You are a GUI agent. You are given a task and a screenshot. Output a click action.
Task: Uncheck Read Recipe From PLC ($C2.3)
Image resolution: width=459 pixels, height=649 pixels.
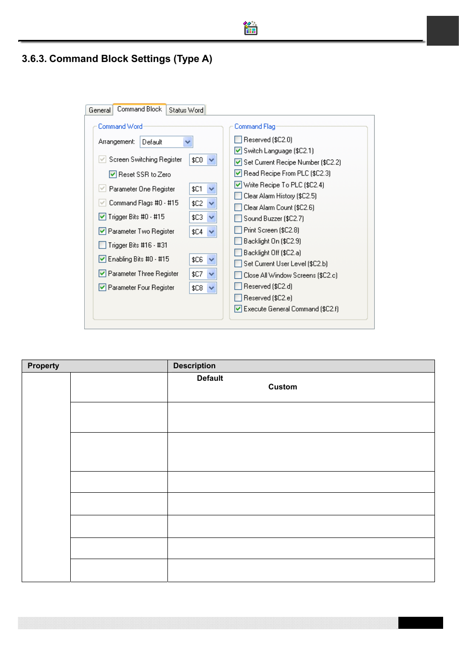point(238,174)
